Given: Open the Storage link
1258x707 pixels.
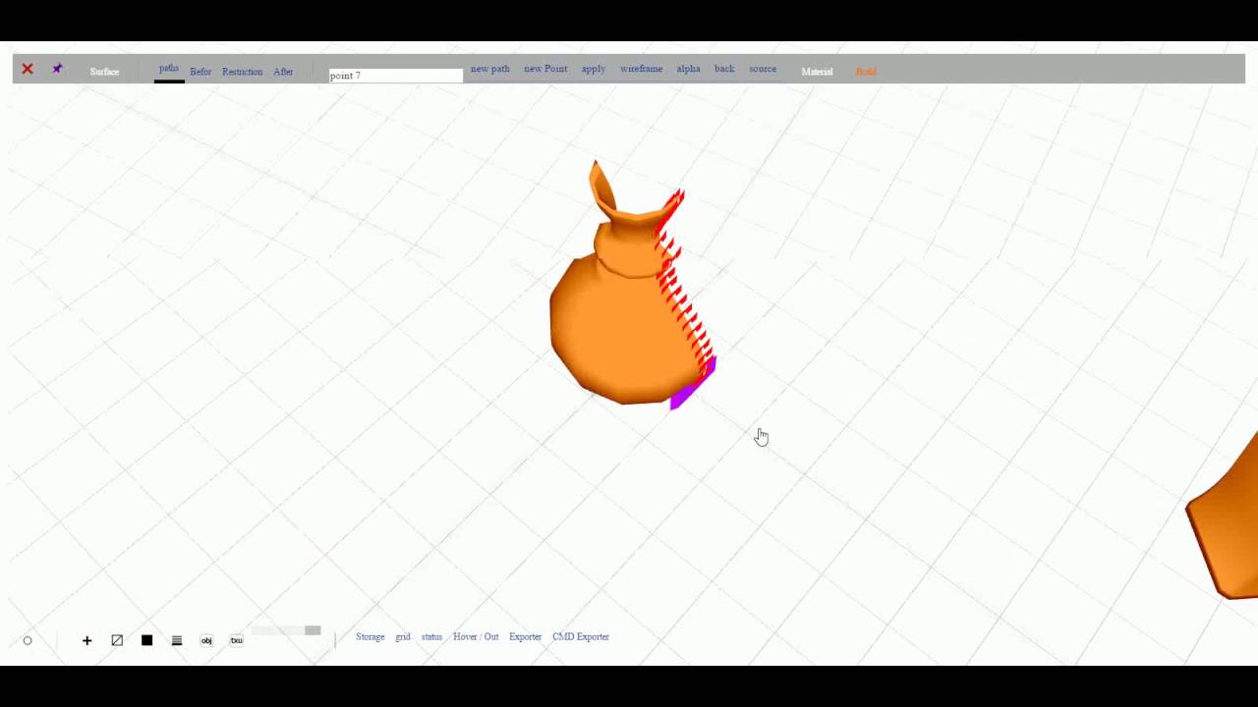Looking at the screenshot, I should point(371,636).
